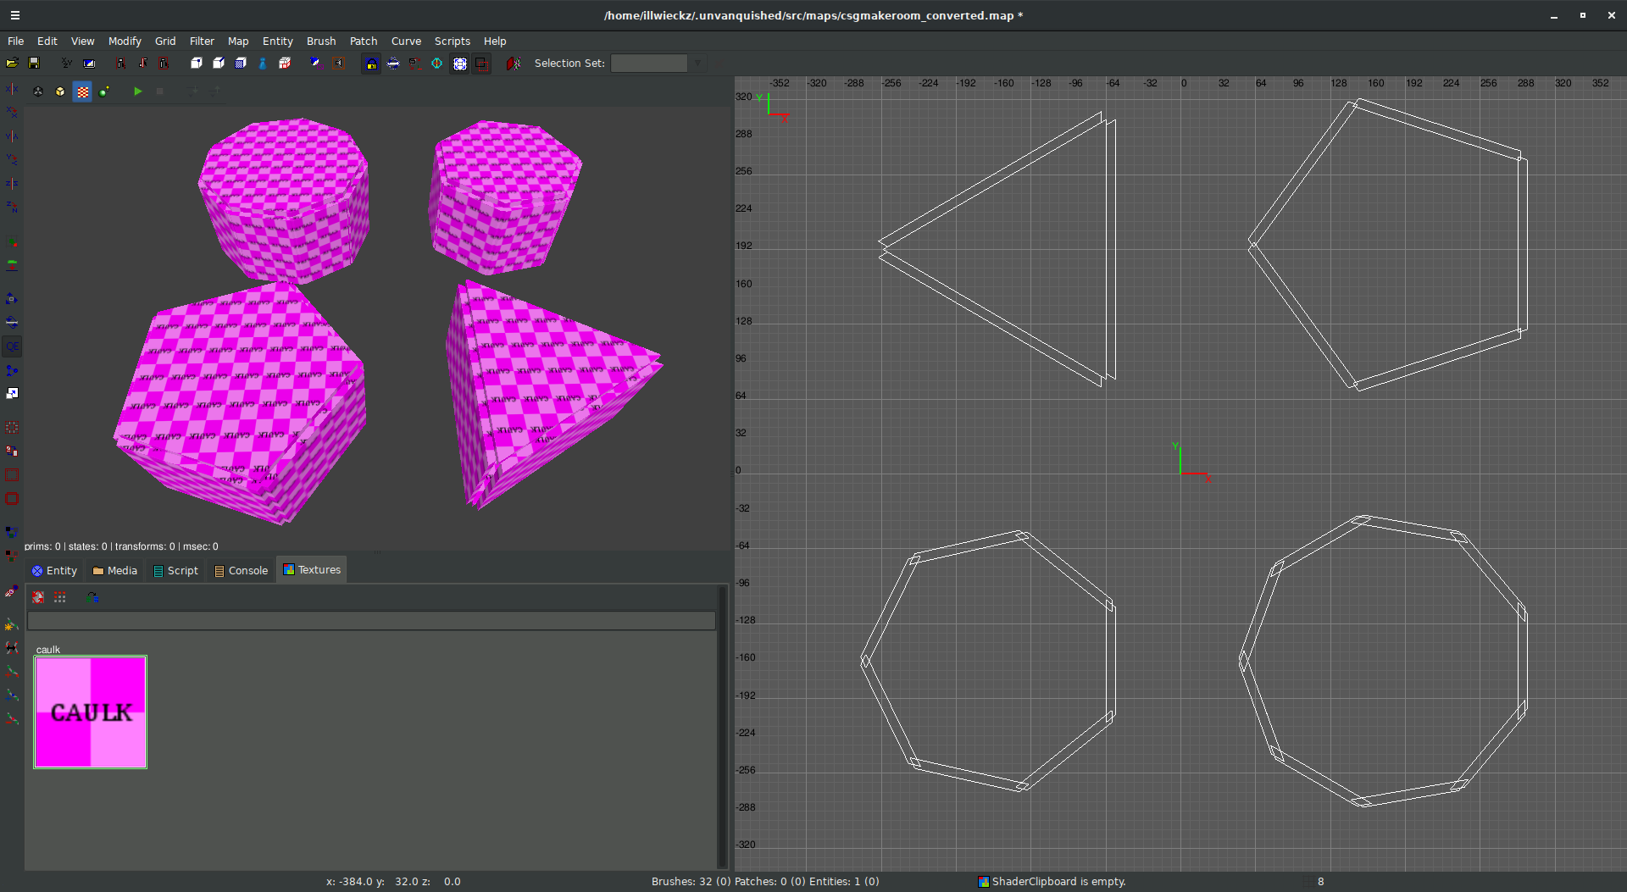Click the wireframe cube render icon
Viewport: 1627px width, 892px height.
38,91
